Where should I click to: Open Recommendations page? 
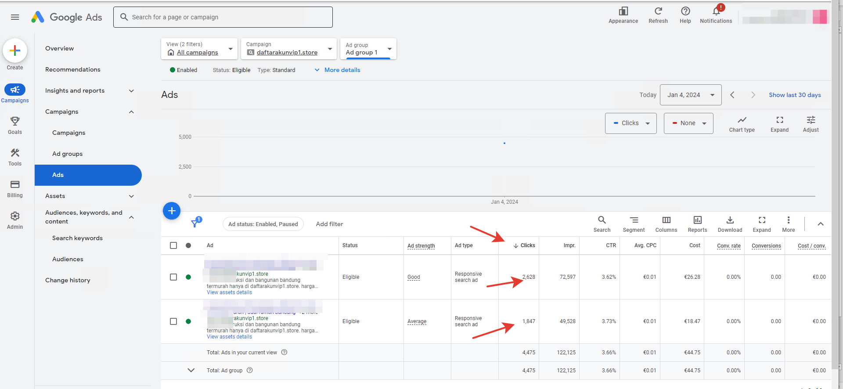point(73,70)
